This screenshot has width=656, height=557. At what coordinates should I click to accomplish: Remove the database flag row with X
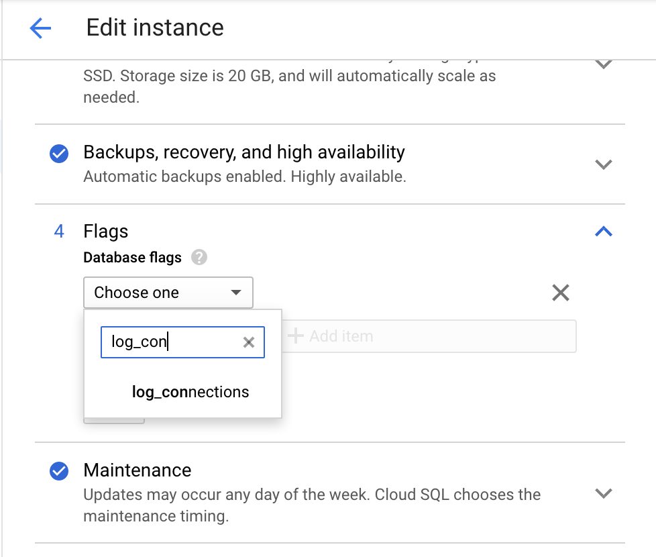560,293
